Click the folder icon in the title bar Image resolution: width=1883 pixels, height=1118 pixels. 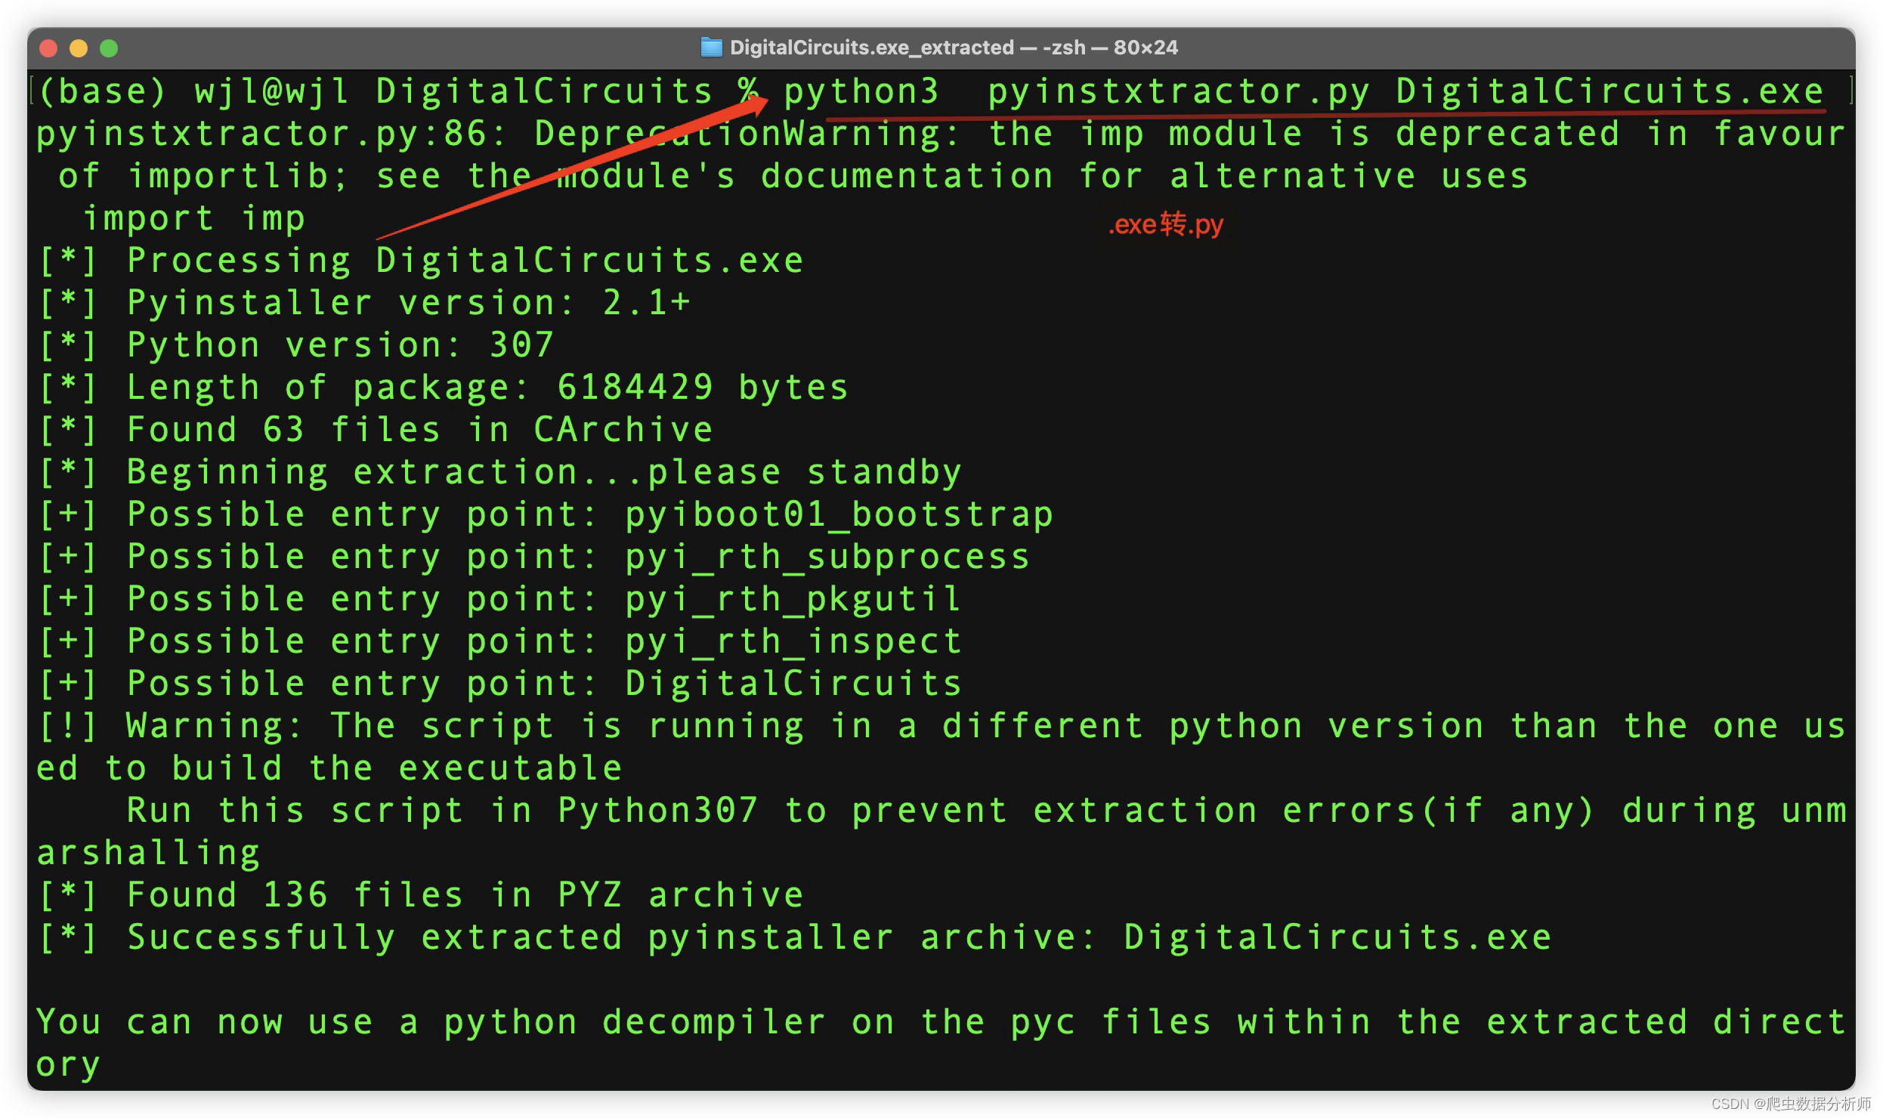tap(711, 48)
